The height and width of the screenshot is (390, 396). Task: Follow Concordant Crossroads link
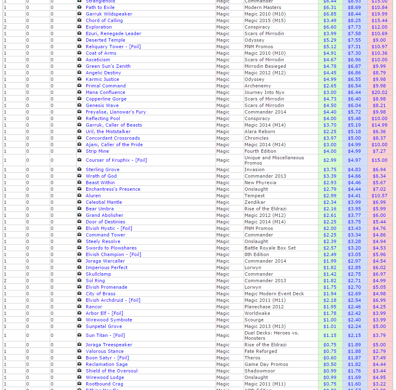(113, 138)
